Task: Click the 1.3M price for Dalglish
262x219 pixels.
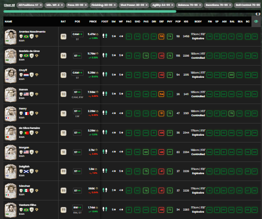Action: (x=92, y=169)
